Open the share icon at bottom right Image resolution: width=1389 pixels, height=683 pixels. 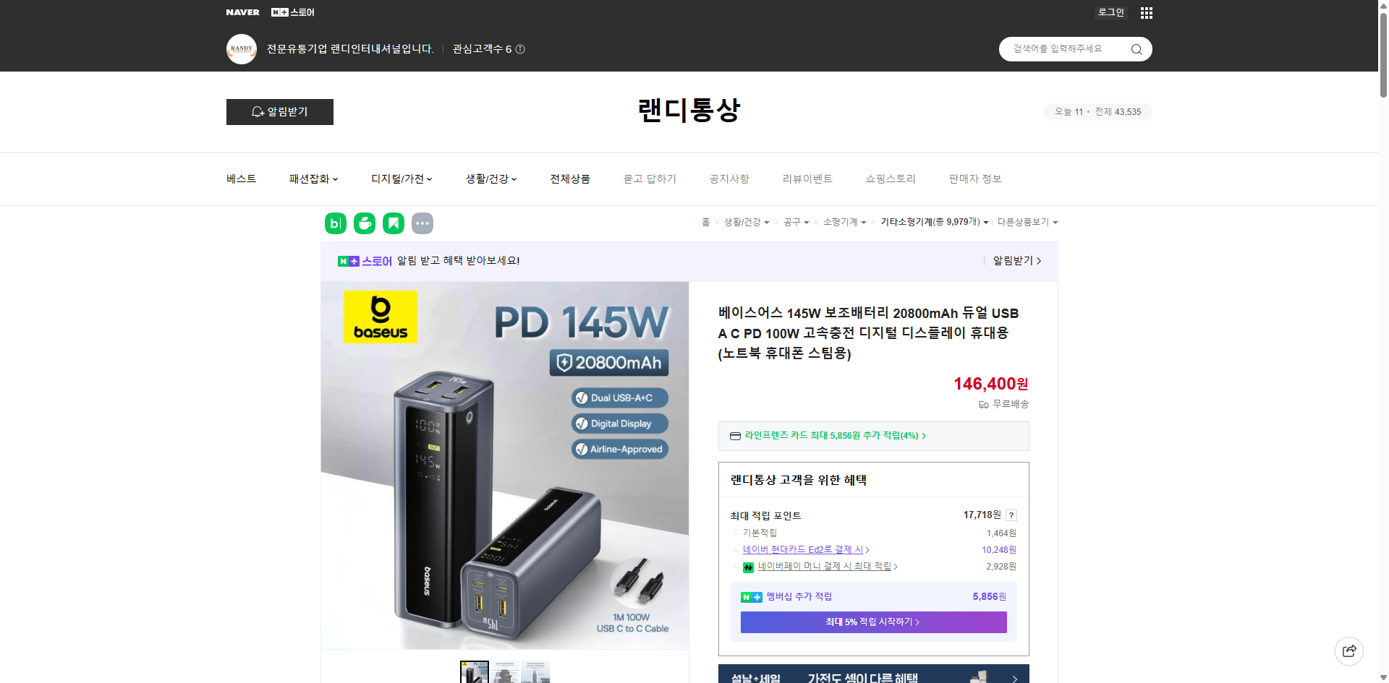[x=1349, y=650]
